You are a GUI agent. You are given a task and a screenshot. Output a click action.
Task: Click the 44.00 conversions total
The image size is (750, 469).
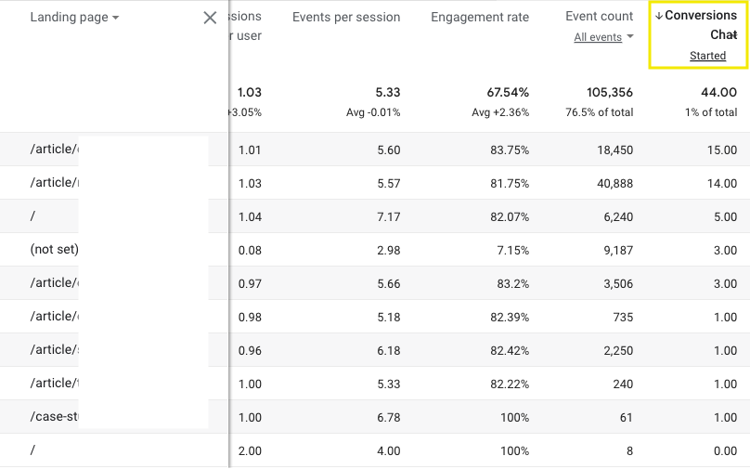pos(719,93)
